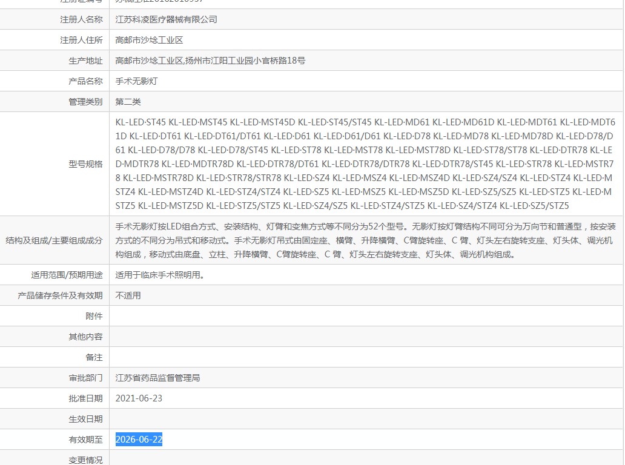
Task: Click the approval date 2021-06-23
Action: [139, 398]
